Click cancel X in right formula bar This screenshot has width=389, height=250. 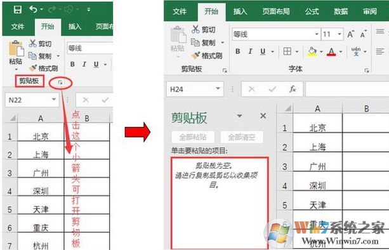pos(251,89)
